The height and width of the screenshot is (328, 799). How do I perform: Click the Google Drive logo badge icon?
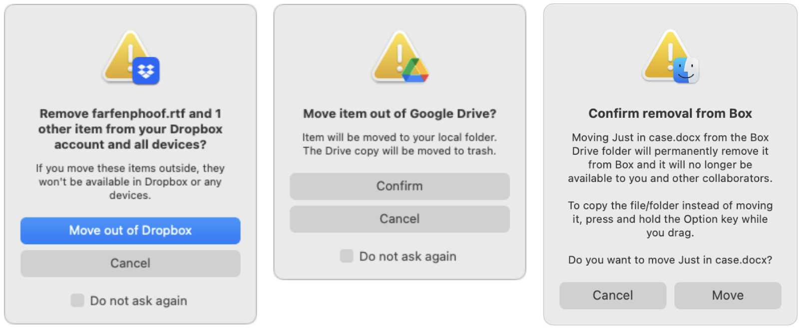point(415,70)
